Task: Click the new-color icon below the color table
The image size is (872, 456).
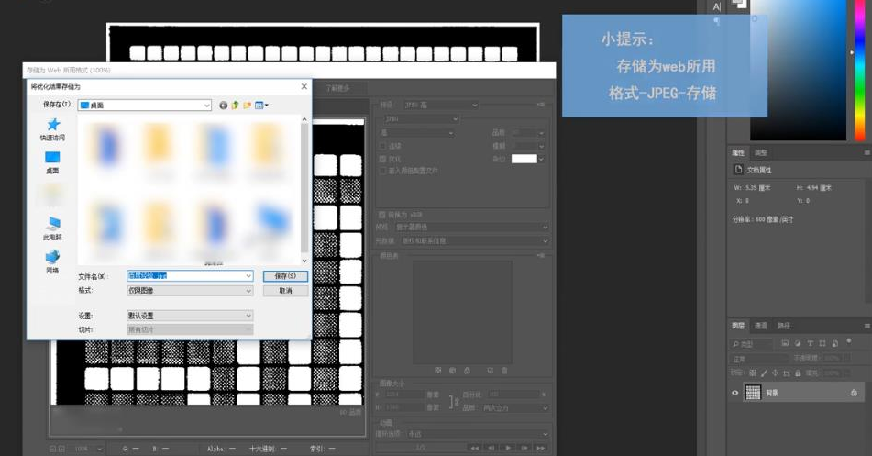Action: (x=491, y=371)
